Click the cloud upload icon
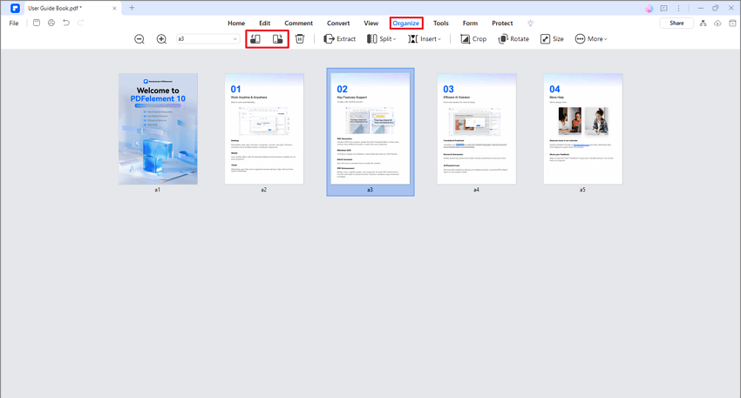741x398 pixels. tap(717, 24)
